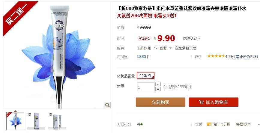Screen dimensions: 260x133
Task: Click the 立刻购买 button
Action: tap(160, 102)
